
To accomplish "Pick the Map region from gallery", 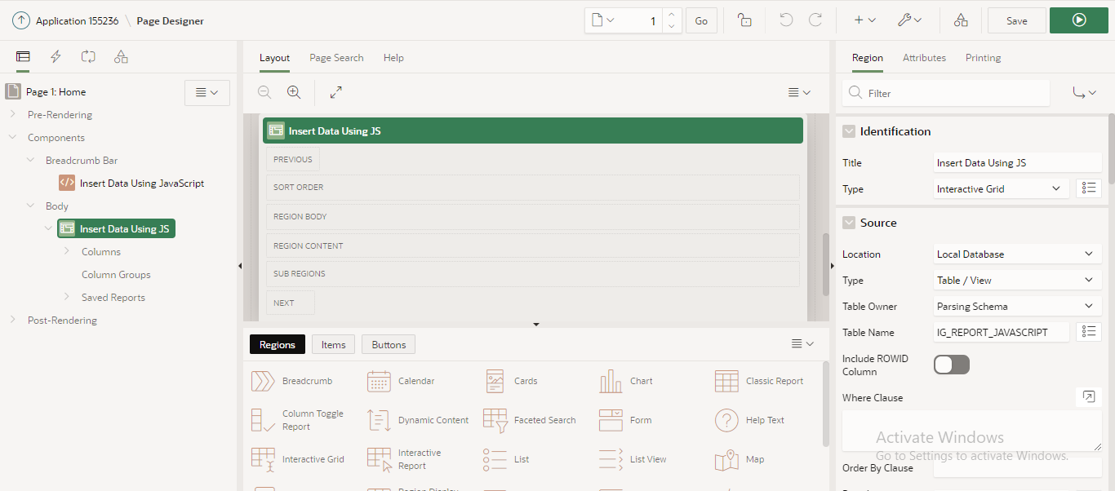I will click(740, 459).
